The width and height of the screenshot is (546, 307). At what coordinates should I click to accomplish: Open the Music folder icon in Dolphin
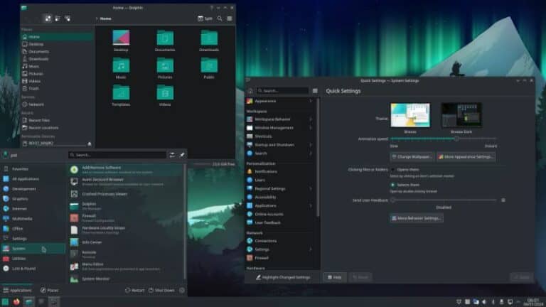tap(121, 65)
